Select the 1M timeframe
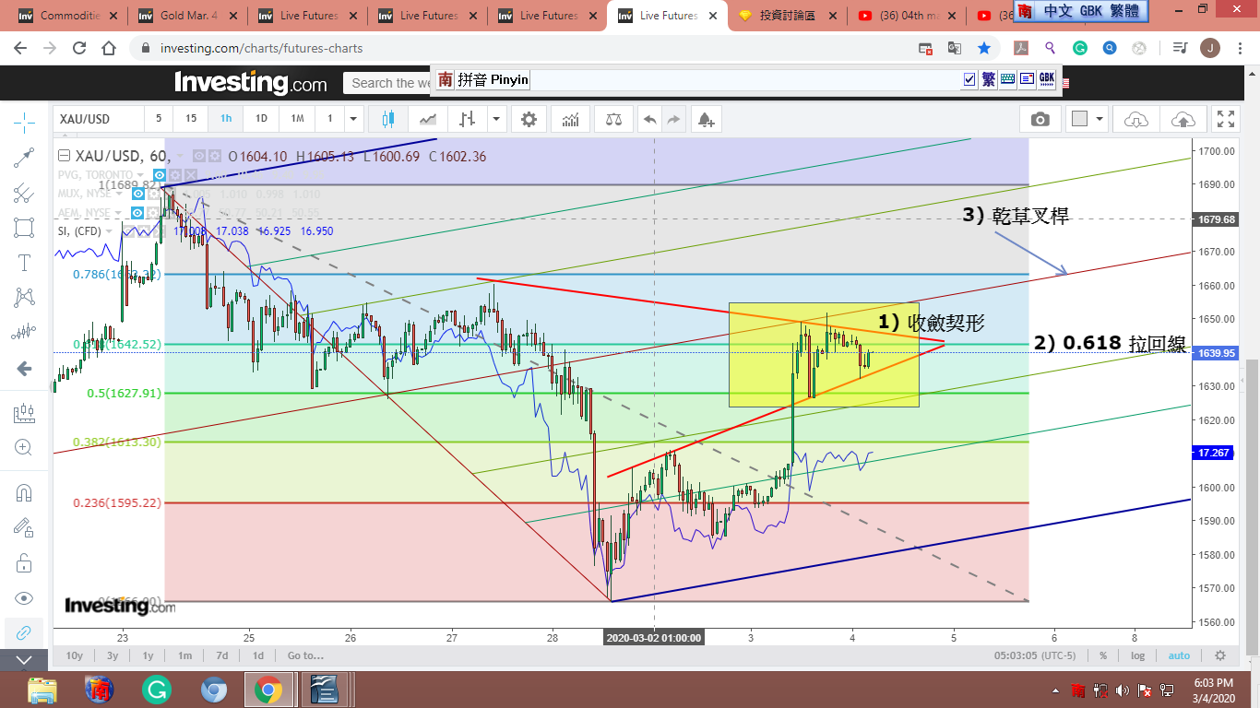 (297, 119)
